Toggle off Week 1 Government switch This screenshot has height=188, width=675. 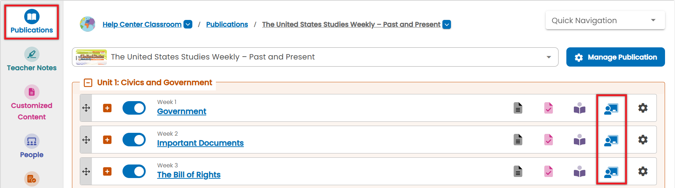click(x=134, y=108)
